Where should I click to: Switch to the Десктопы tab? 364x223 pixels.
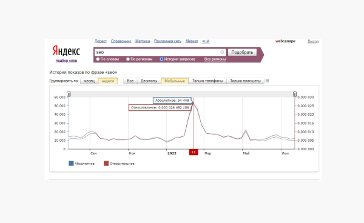[149, 81]
